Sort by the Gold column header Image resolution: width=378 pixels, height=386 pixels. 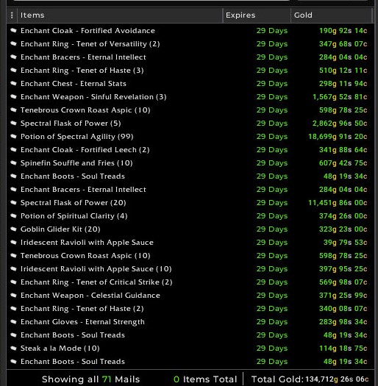pos(332,15)
